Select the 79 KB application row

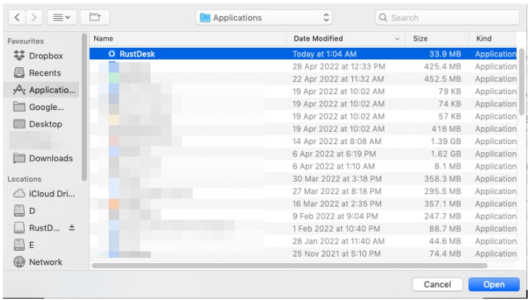(303, 91)
